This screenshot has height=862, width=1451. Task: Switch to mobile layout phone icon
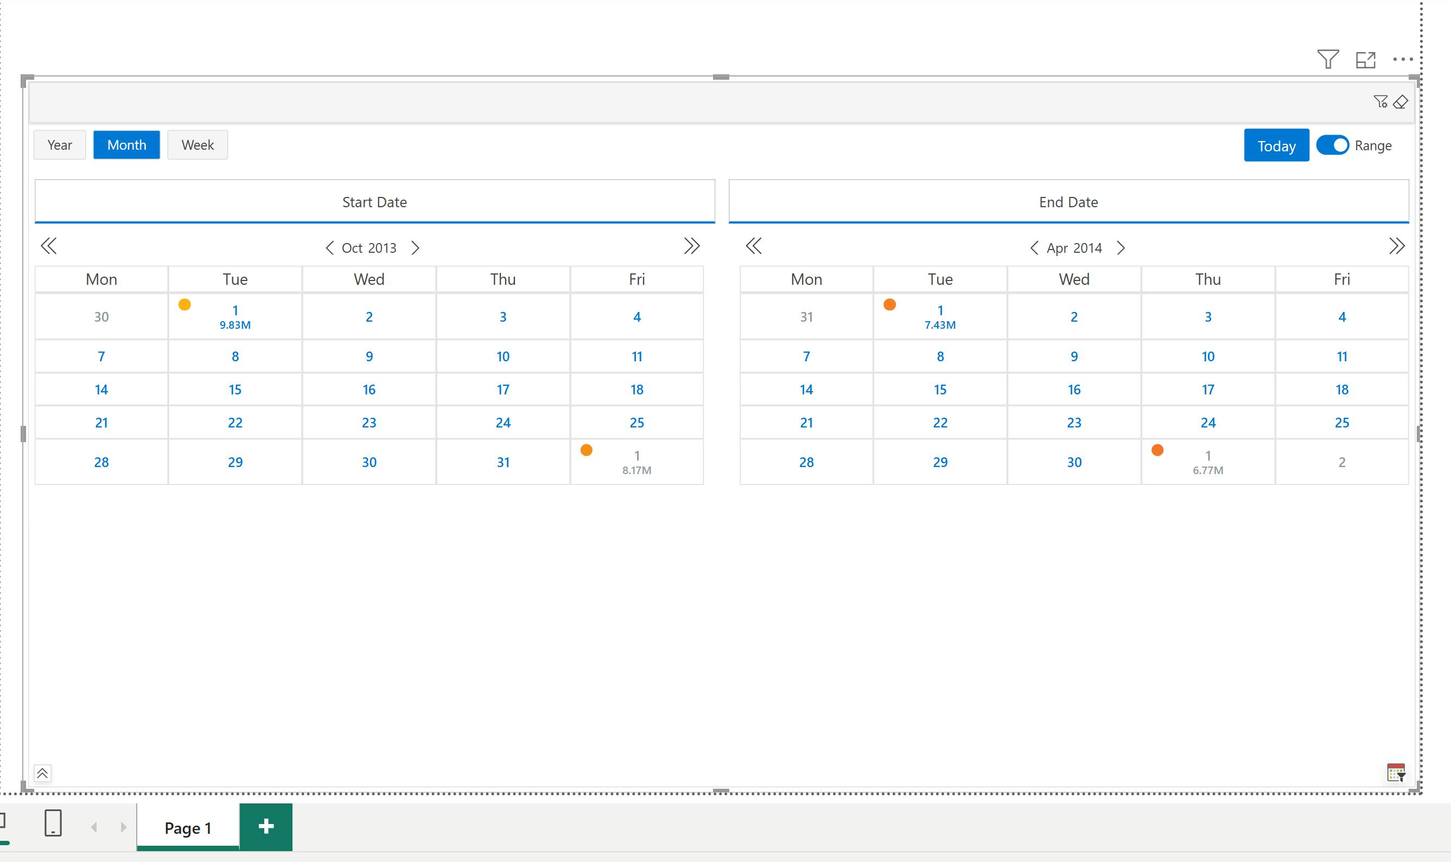53,823
